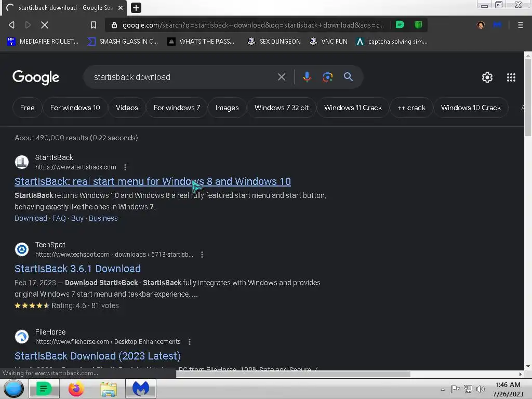Open Malwarebytes from the taskbar
Image resolution: width=532 pixels, height=399 pixels.
(x=141, y=389)
